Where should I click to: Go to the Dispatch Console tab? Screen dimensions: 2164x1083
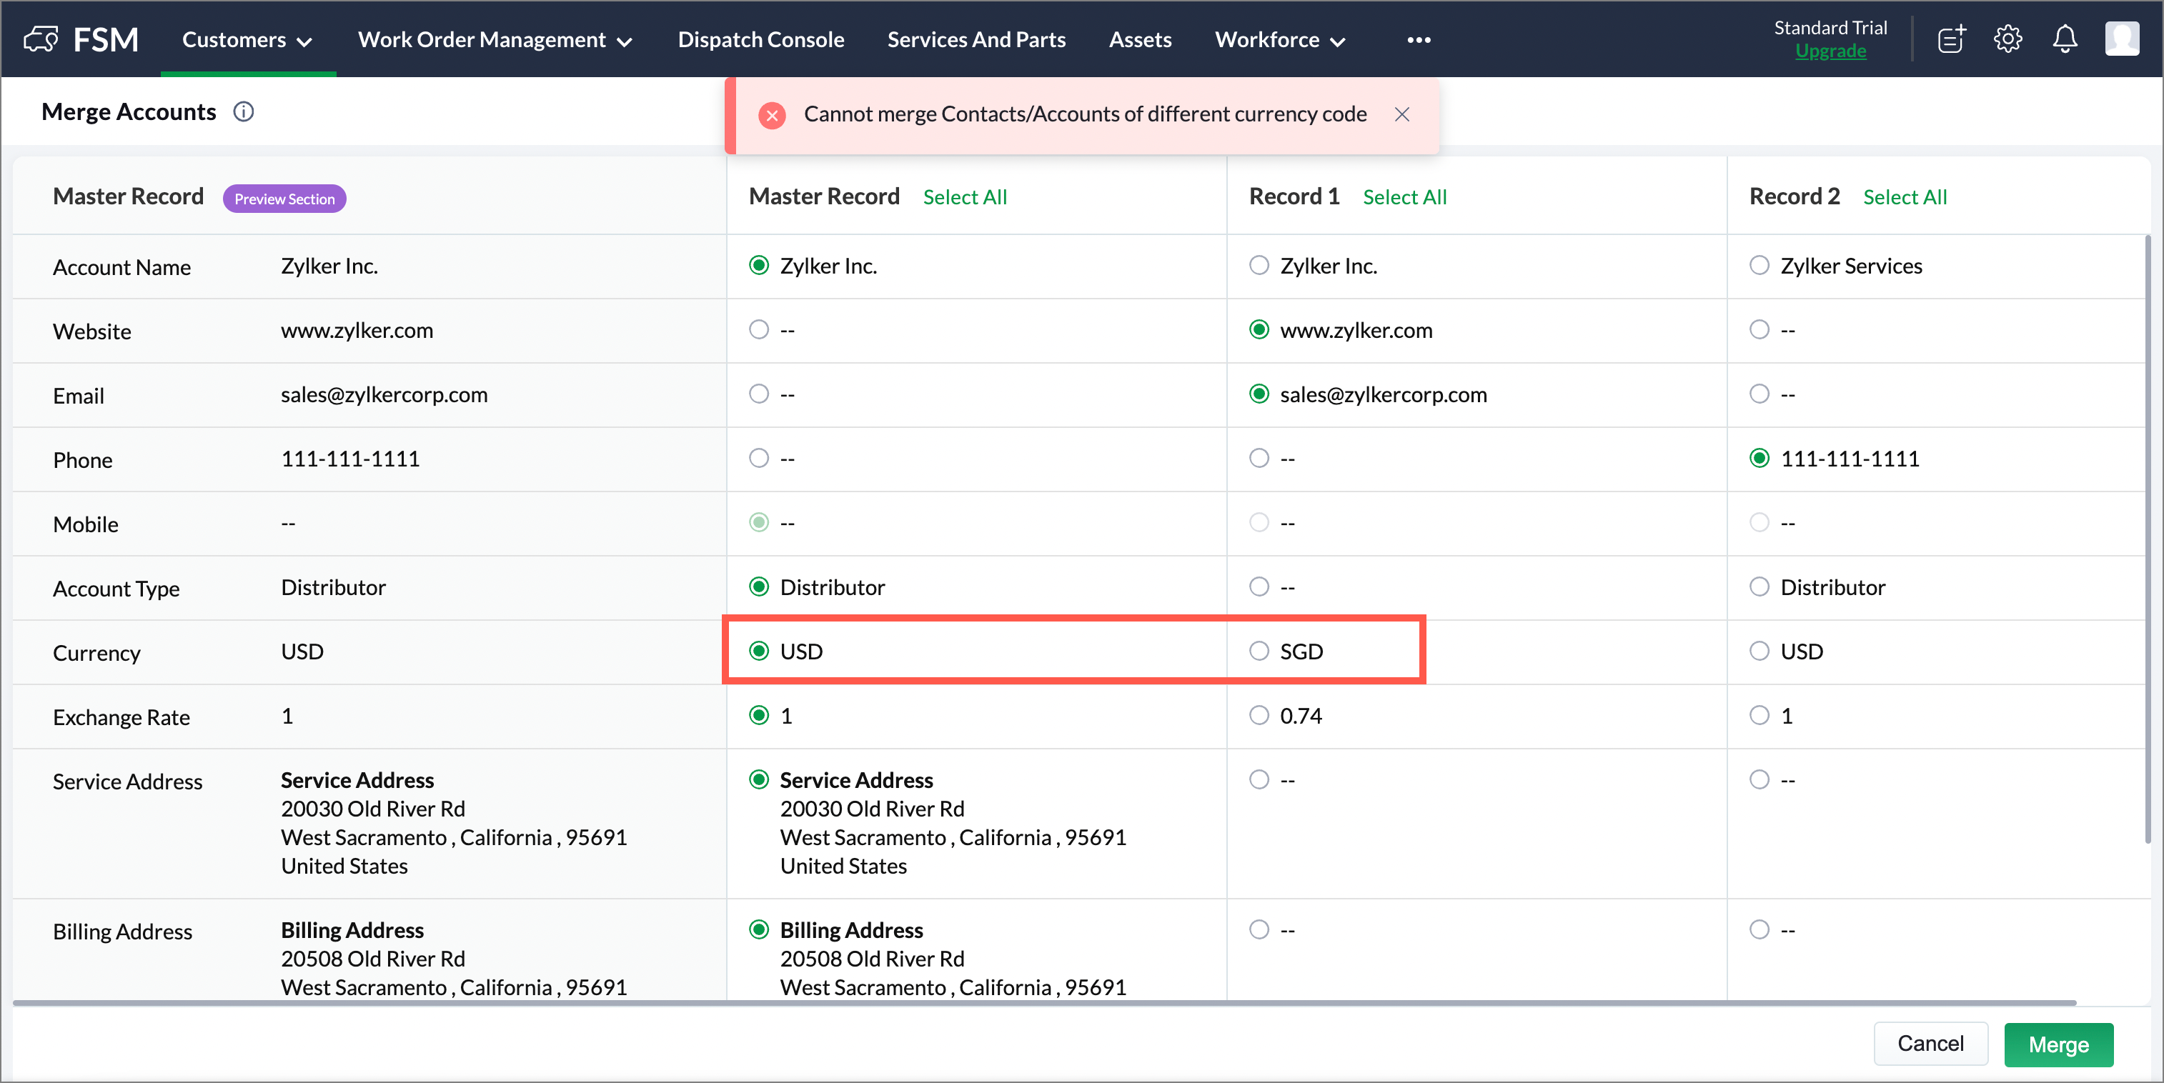[760, 39]
